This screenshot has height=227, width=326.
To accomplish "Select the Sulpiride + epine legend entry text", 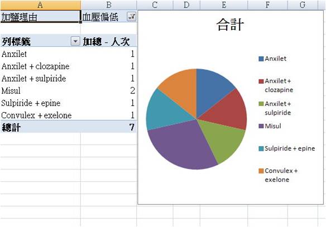I will (290, 148).
